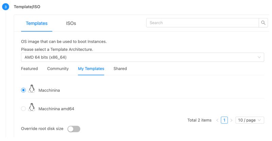This screenshot has height=141, width=272.
Task: Toggle Override root disk size switch
Action: [x=74, y=129]
